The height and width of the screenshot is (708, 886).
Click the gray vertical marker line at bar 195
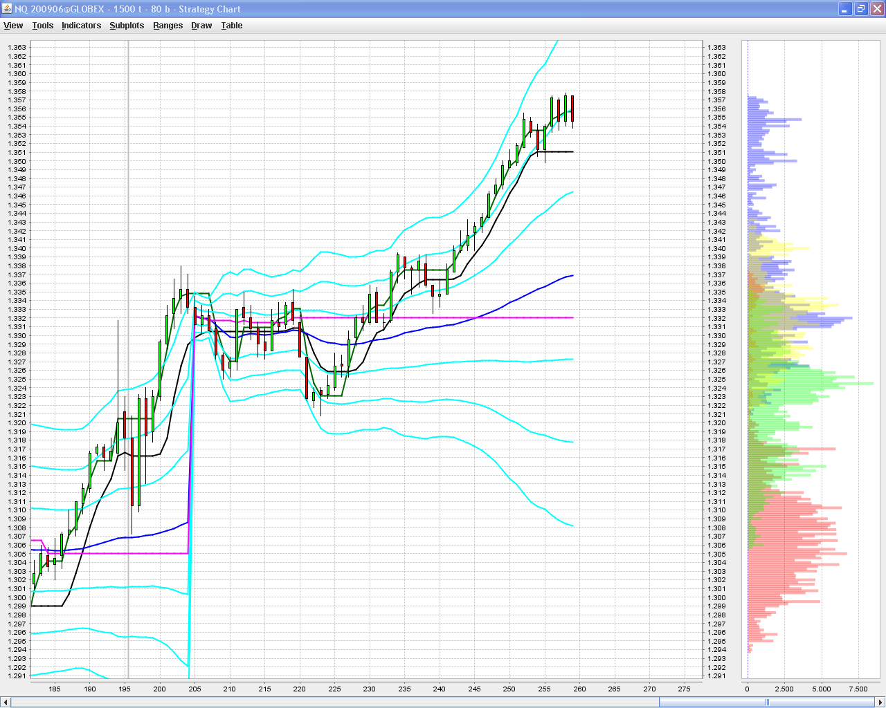pos(127,360)
